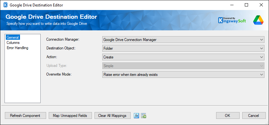Image resolution: width=269 pixels, height=125 pixels.
Task: Click the Clear All Mappings button
Action: [x=113, y=116]
